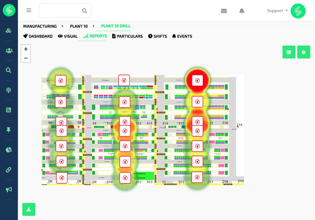Select the top-left column beacon marker
The height and width of the screenshot is (220, 315).
pos(61,80)
